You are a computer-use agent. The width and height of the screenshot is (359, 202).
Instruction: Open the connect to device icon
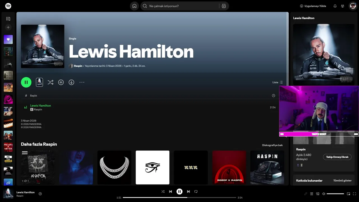[318, 194]
